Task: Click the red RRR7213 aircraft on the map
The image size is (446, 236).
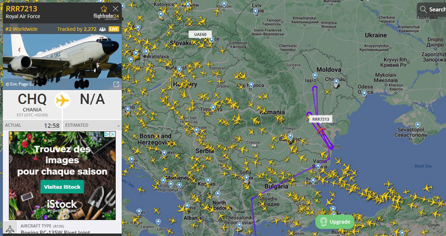Action: pos(321,130)
